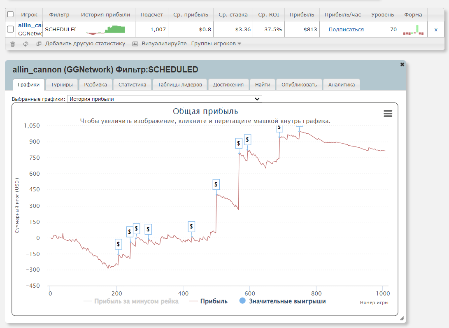Viewport: 449px width, 328px height.
Task: Check the select-all header checkbox
Action: tap(11, 14)
